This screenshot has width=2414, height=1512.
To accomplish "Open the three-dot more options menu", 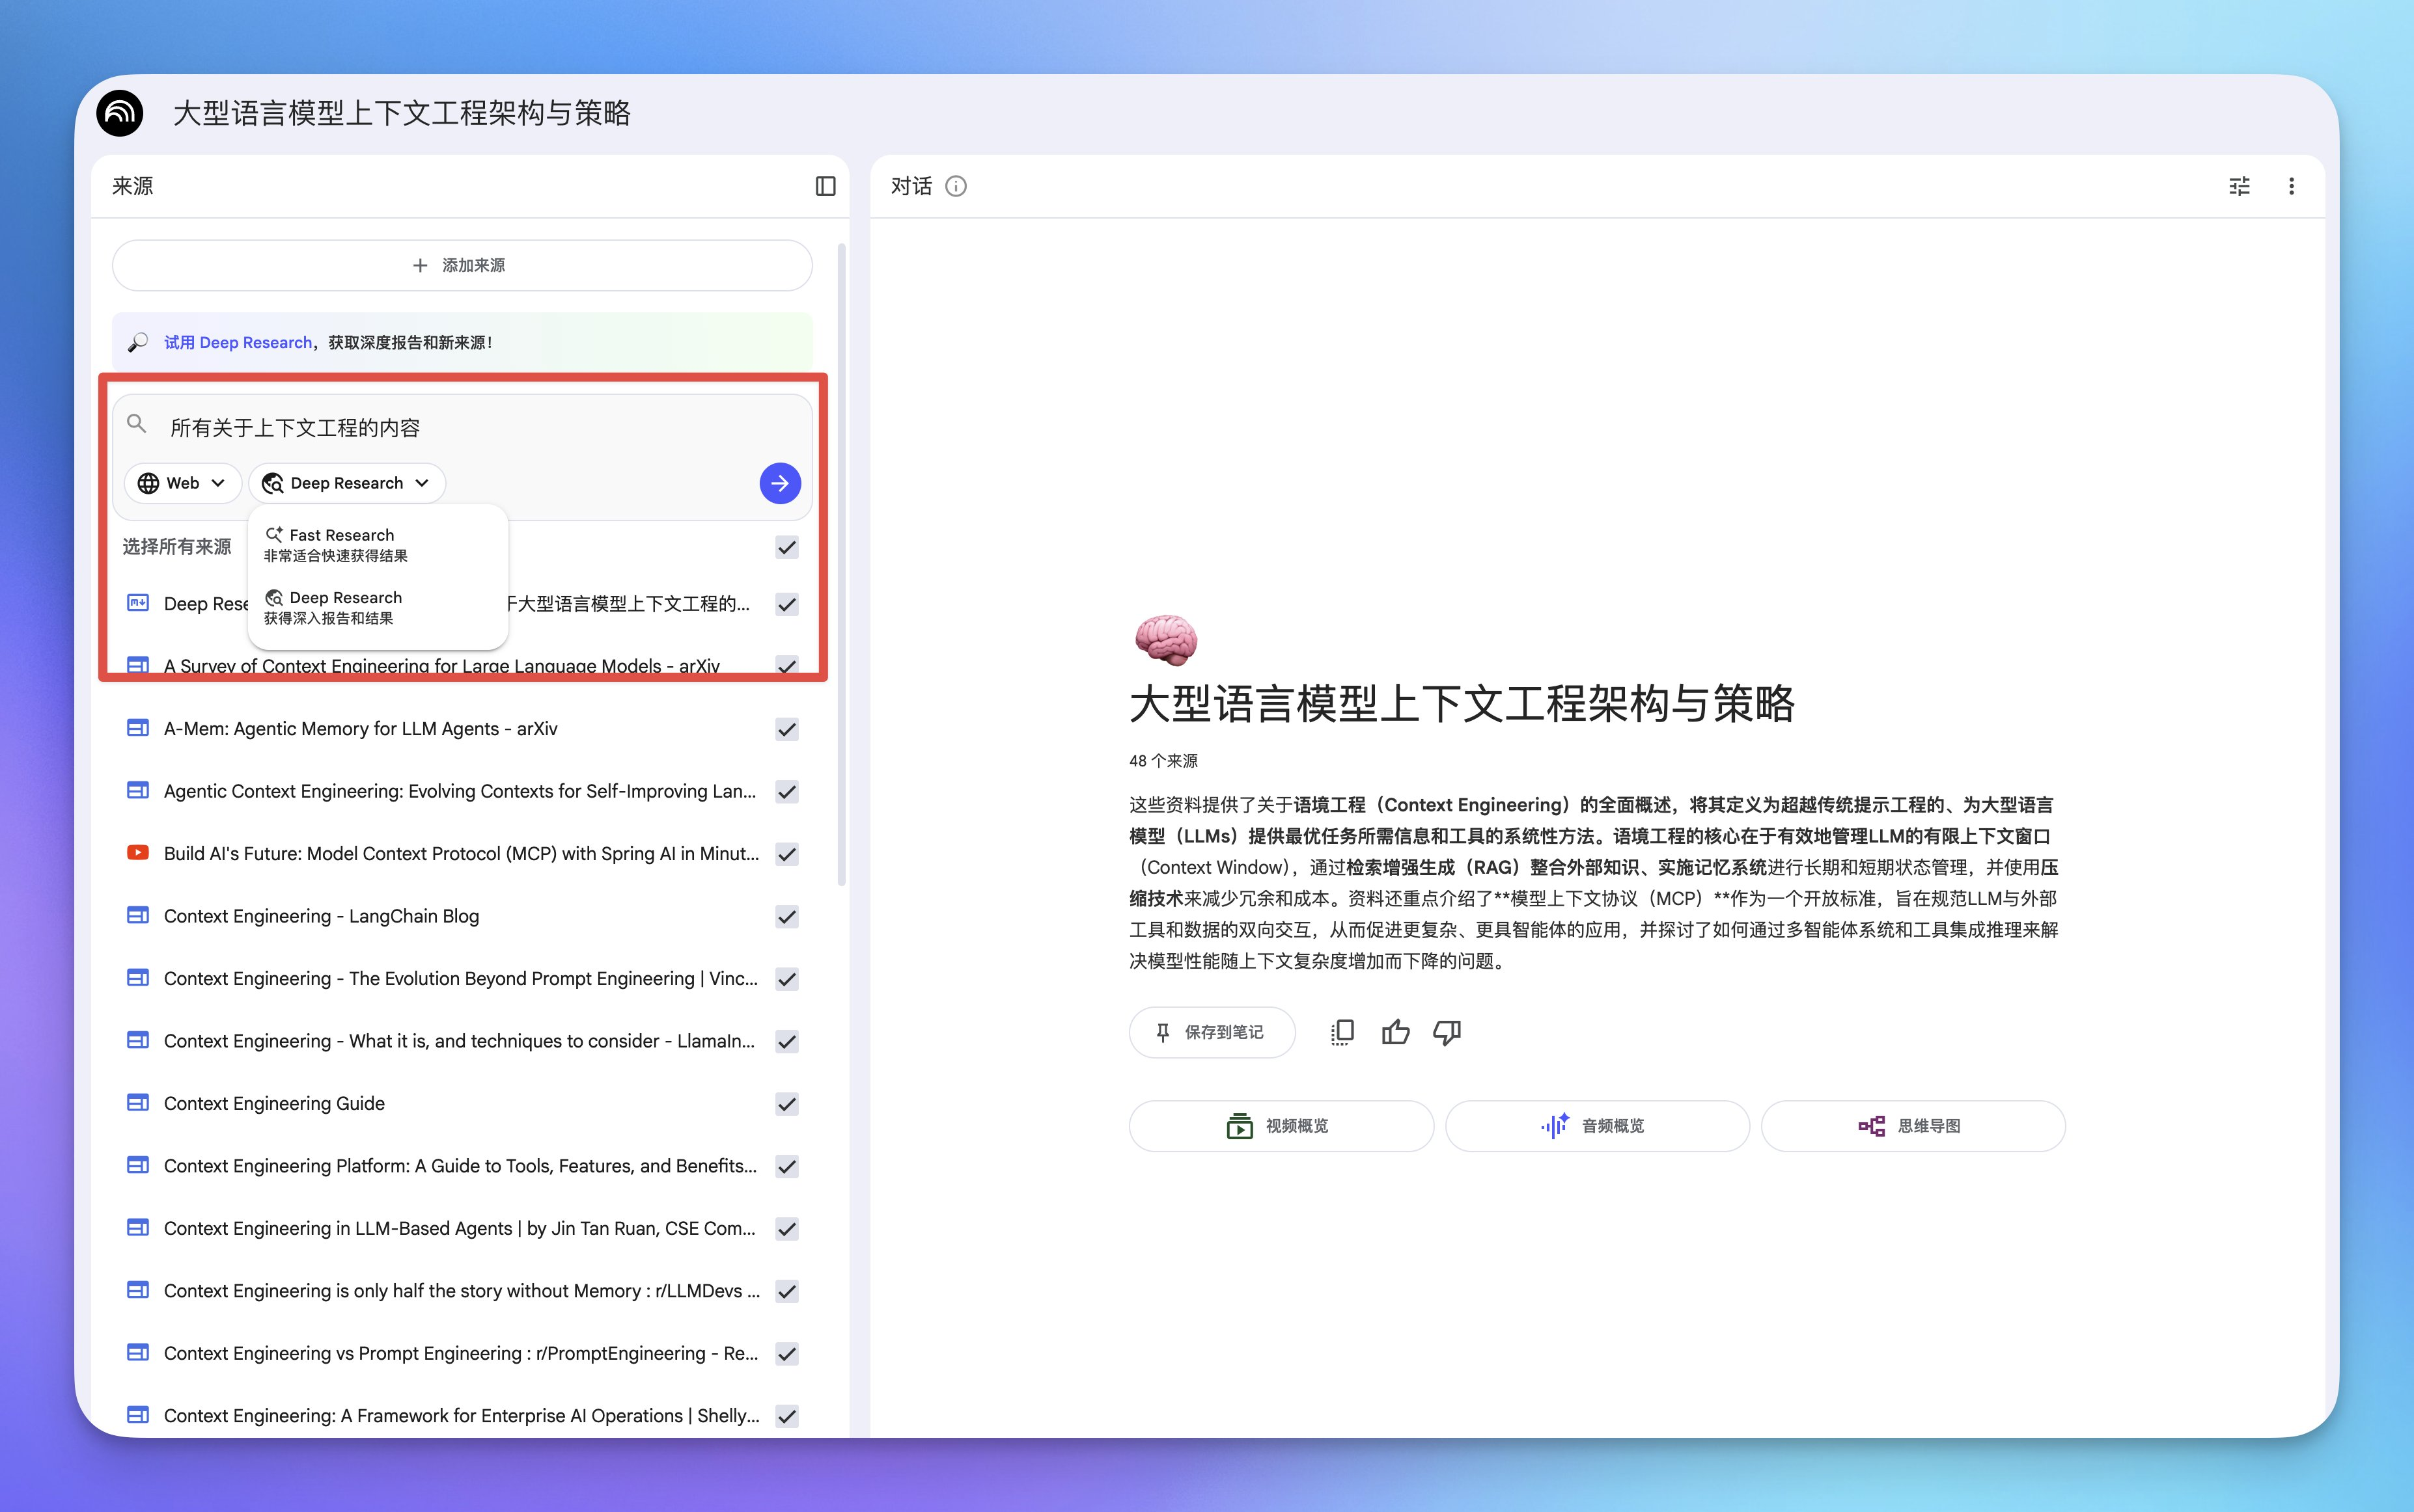I will pos(2291,186).
